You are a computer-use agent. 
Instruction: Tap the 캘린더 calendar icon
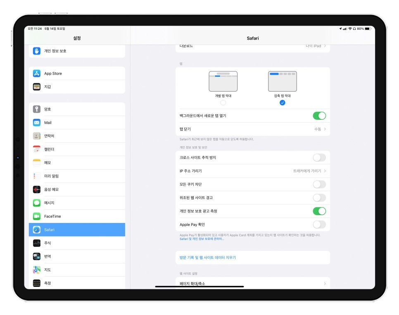(37, 149)
